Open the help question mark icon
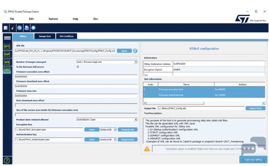The image size is (269, 166). [x=7, y=160]
